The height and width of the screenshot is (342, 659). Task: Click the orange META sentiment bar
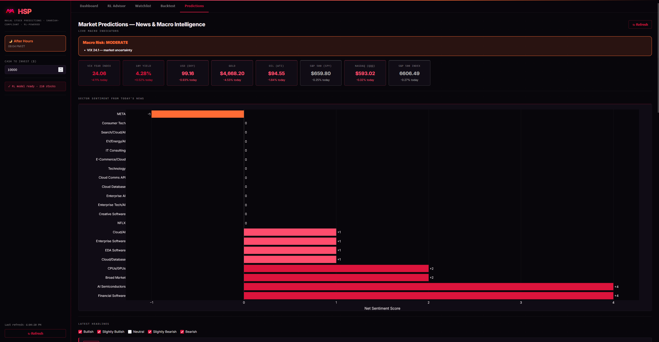coord(198,114)
